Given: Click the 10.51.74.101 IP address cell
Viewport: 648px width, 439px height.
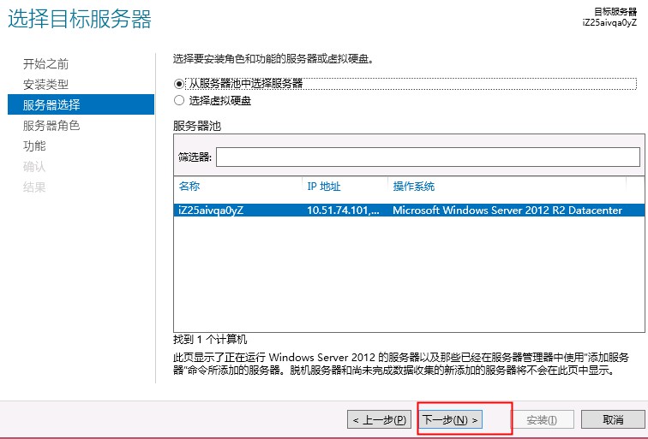Looking at the screenshot, I should (x=342, y=211).
